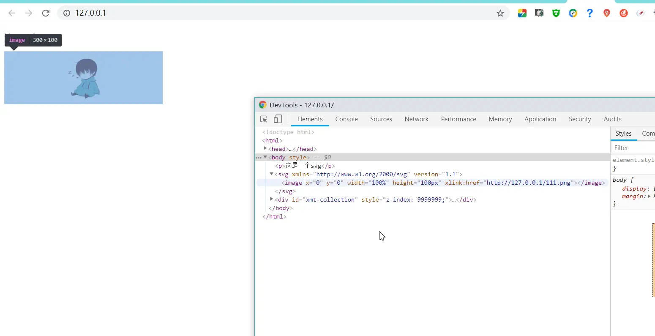Collapse the svg element node

272,174
